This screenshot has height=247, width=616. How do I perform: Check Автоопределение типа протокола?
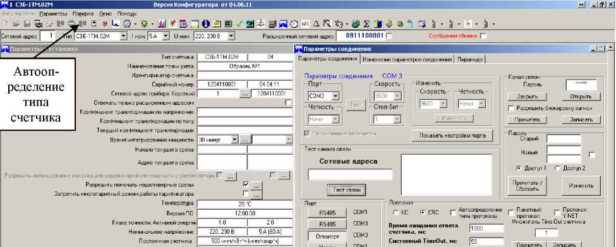click(453, 212)
